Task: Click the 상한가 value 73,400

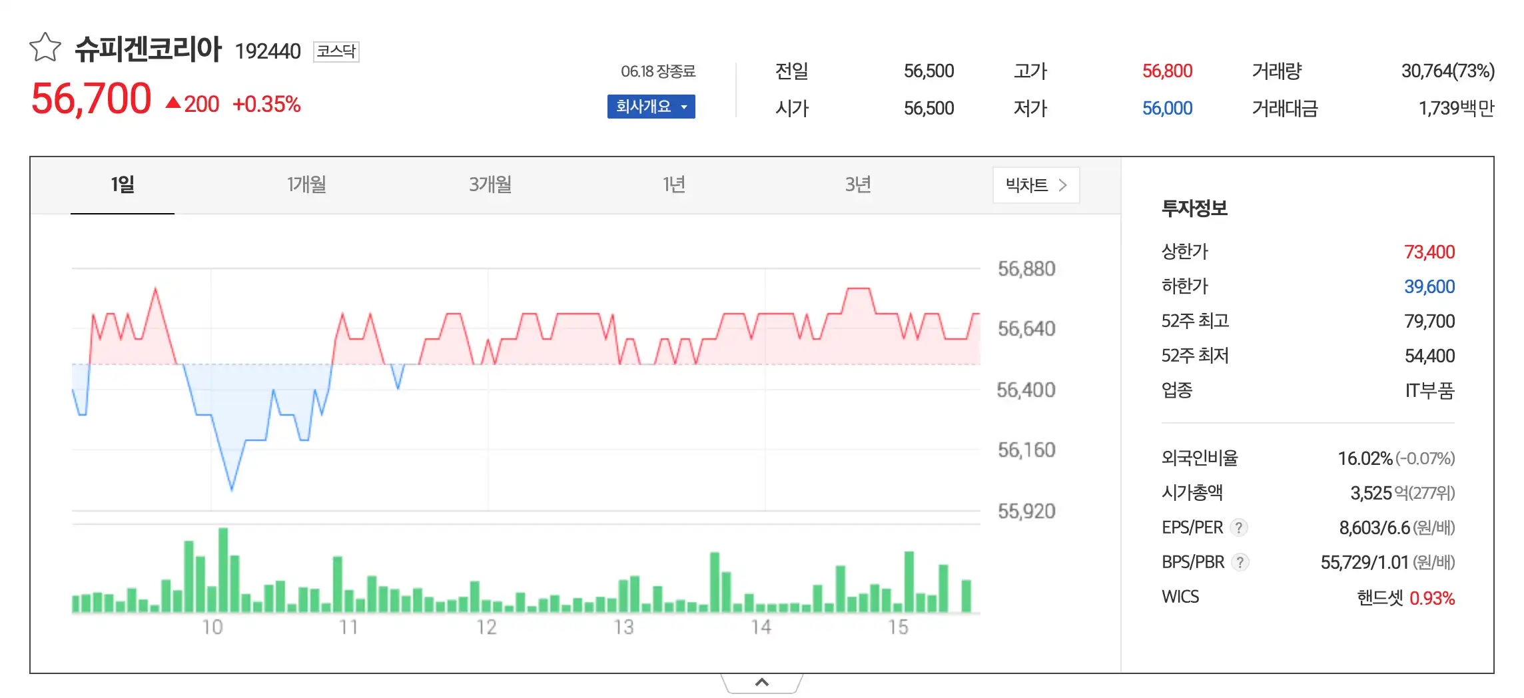Action: pos(1429,252)
